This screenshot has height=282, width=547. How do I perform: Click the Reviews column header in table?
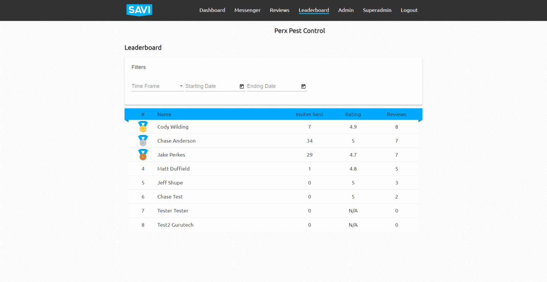396,115
